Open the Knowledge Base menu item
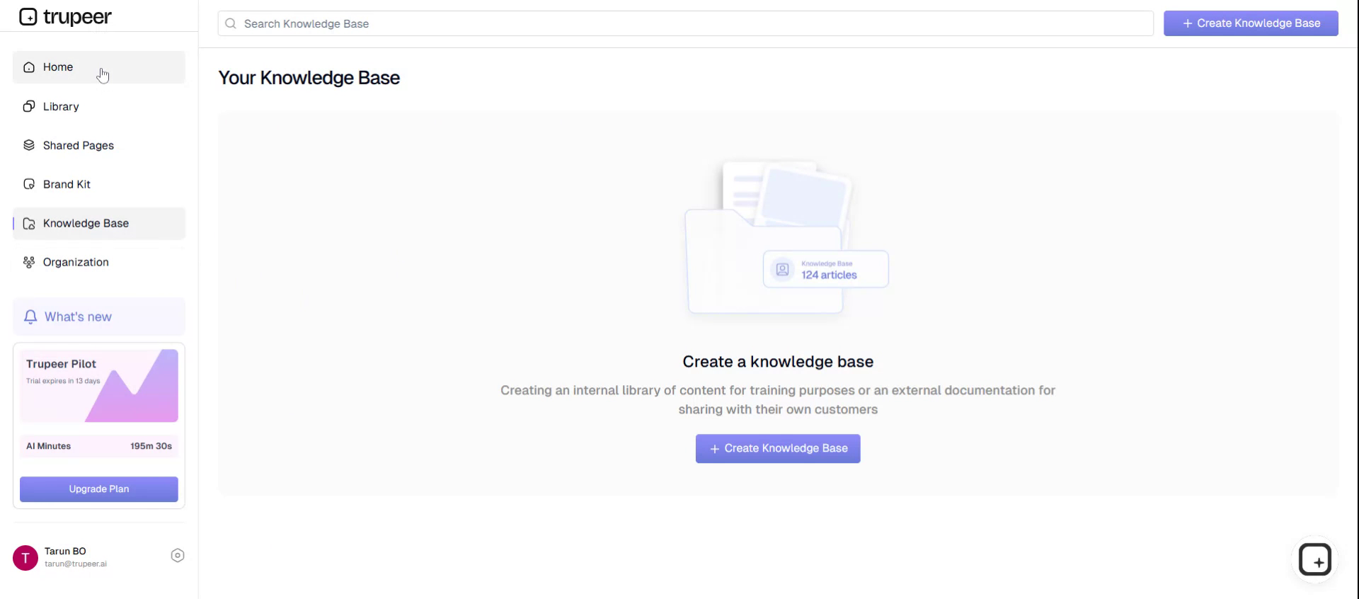 click(x=86, y=223)
